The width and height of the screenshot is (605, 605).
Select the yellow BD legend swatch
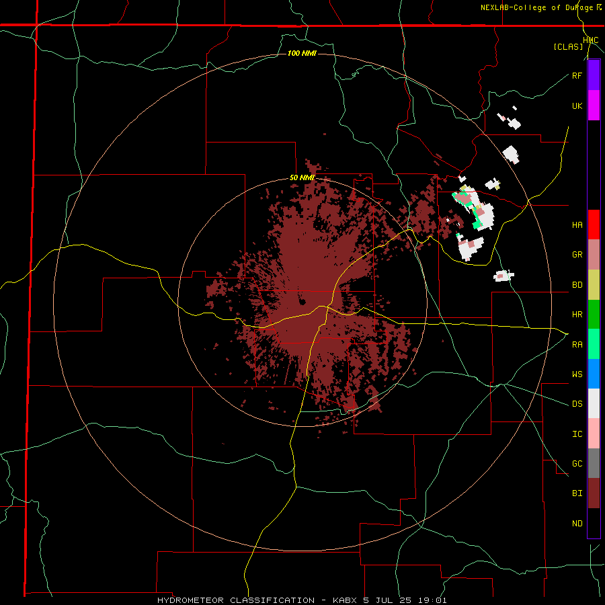click(594, 284)
